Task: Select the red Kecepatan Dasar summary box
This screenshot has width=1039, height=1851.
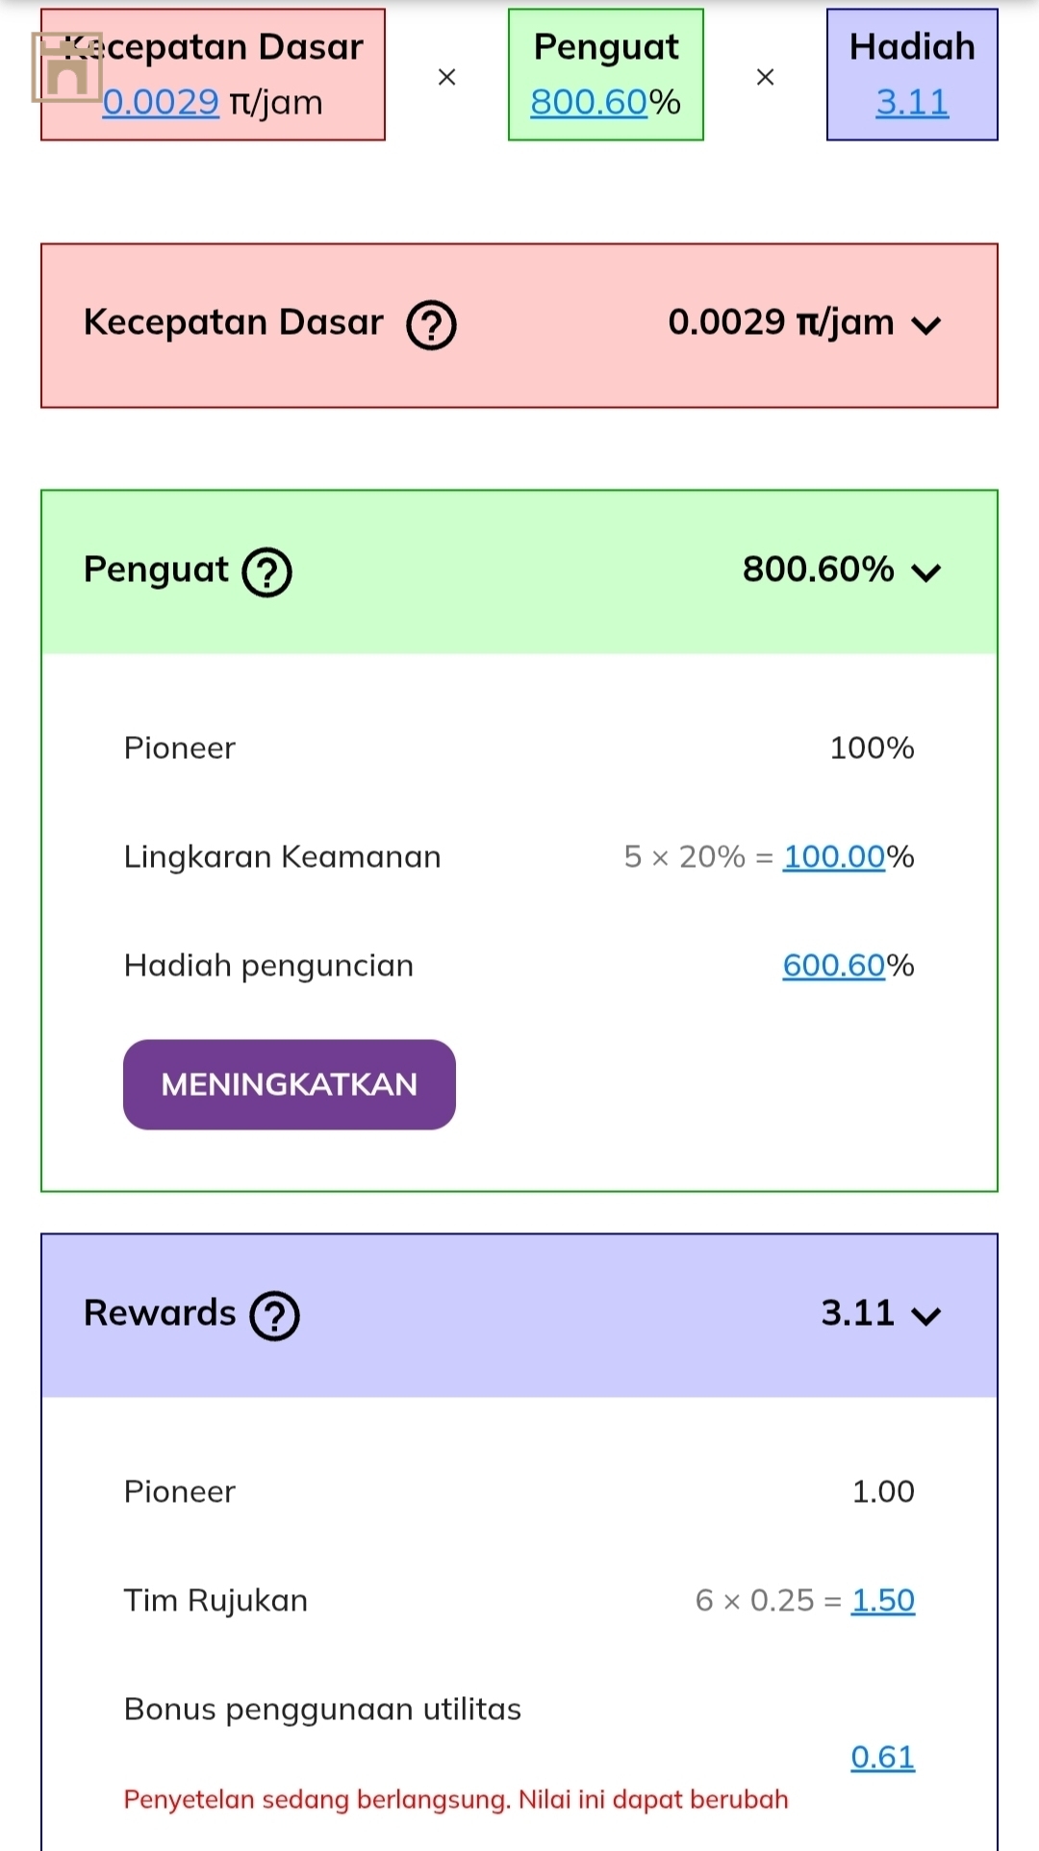Action: click(x=213, y=75)
